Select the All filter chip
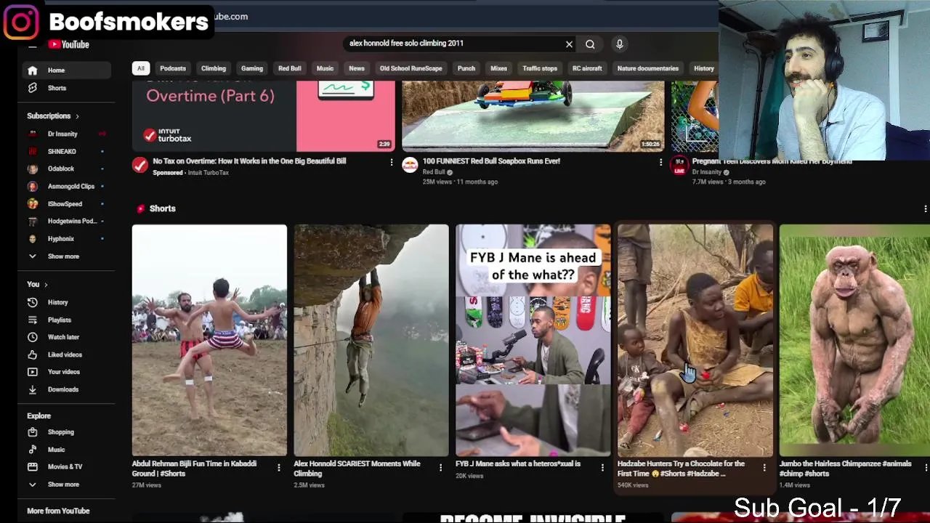 click(141, 68)
